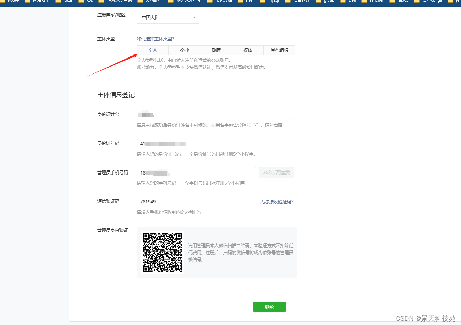Click the hint text starting 请输入手机短信收到的6位验证码
Viewport: 461px width, 325px height.
click(x=169, y=212)
